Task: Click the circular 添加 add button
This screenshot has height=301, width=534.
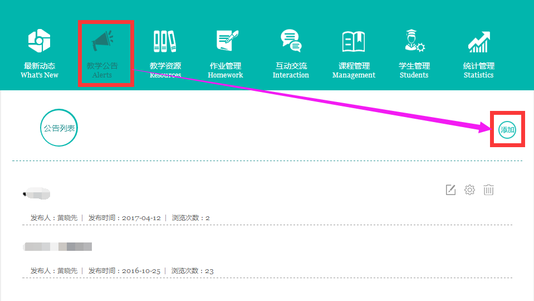Action: click(x=507, y=130)
